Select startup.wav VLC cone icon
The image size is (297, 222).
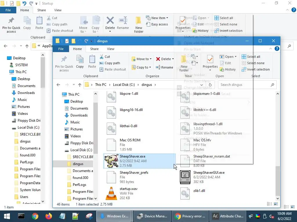(x=111, y=193)
